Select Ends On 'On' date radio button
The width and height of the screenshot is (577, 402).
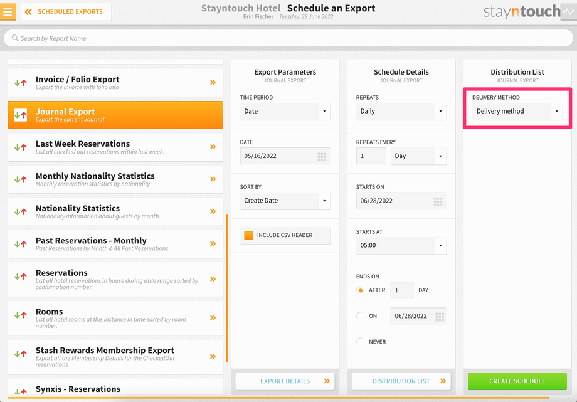[360, 316]
